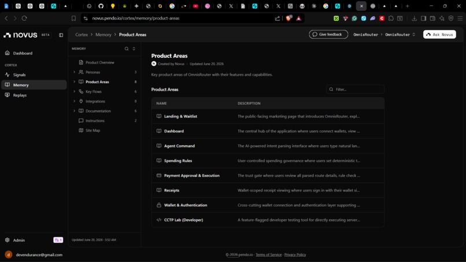Open Product Overview memory item
466x262 pixels.
click(99, 62)
